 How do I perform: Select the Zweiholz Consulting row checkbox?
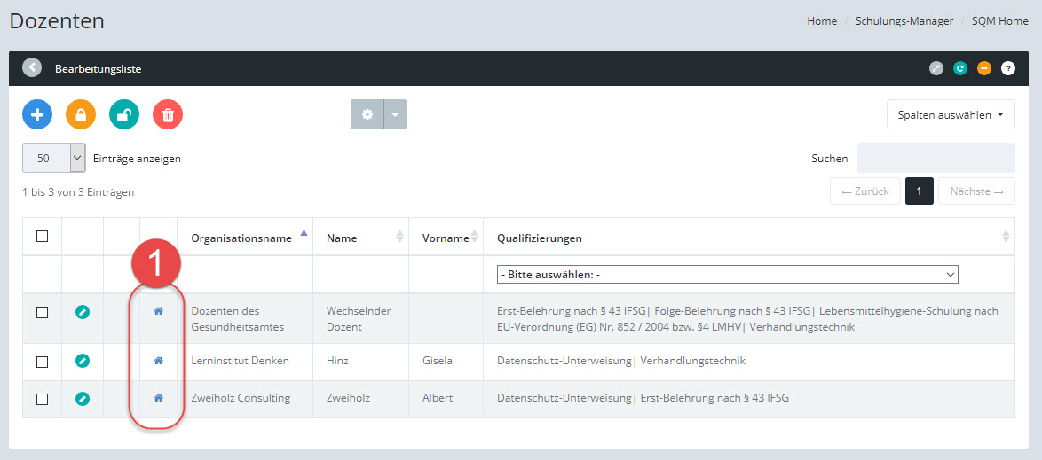[42, 399]
